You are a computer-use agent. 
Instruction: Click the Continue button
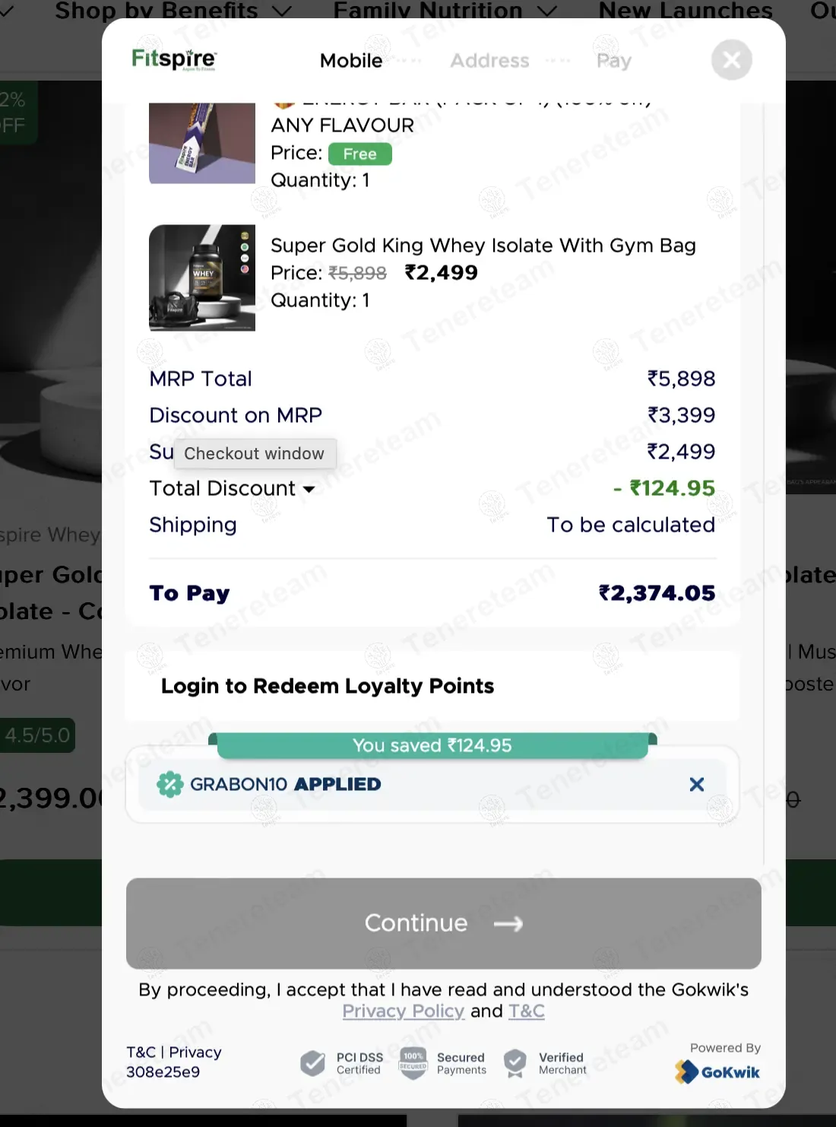[444, 923]
